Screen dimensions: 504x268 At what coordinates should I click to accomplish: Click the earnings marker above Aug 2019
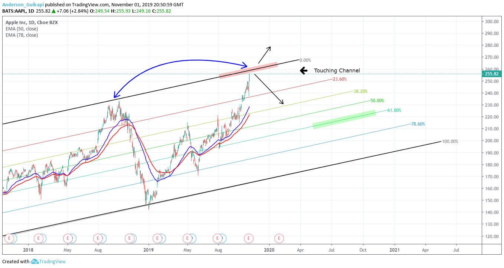tap(217, 238)
